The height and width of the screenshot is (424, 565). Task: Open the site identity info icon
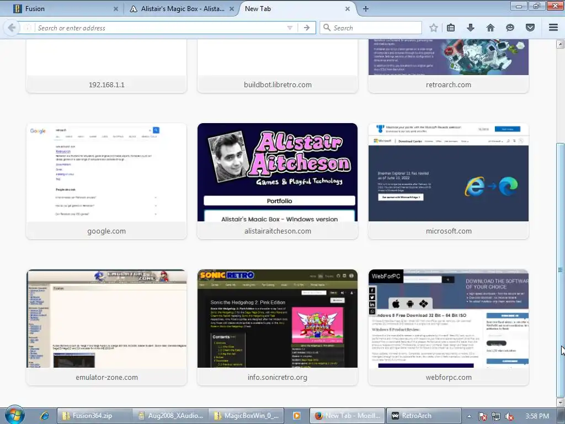tap(28, 28)
